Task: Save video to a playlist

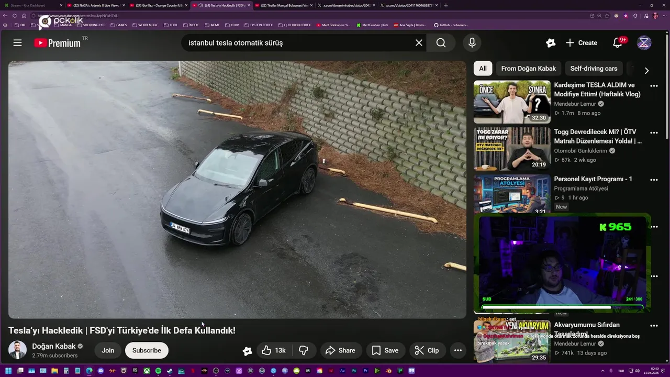Action: tap(385, 350)
